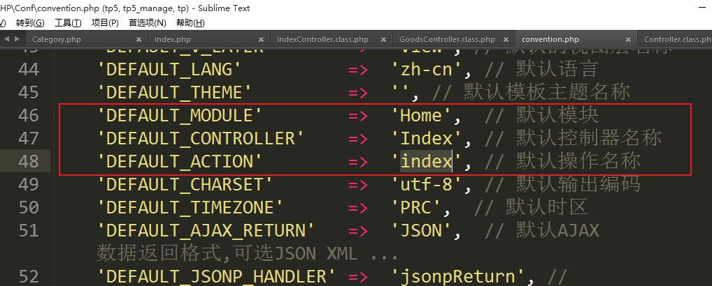This screenshot has height=286, width=712.
Task: Switch to the GoodsController.class.php tab
Action: [x=447, y=40]
